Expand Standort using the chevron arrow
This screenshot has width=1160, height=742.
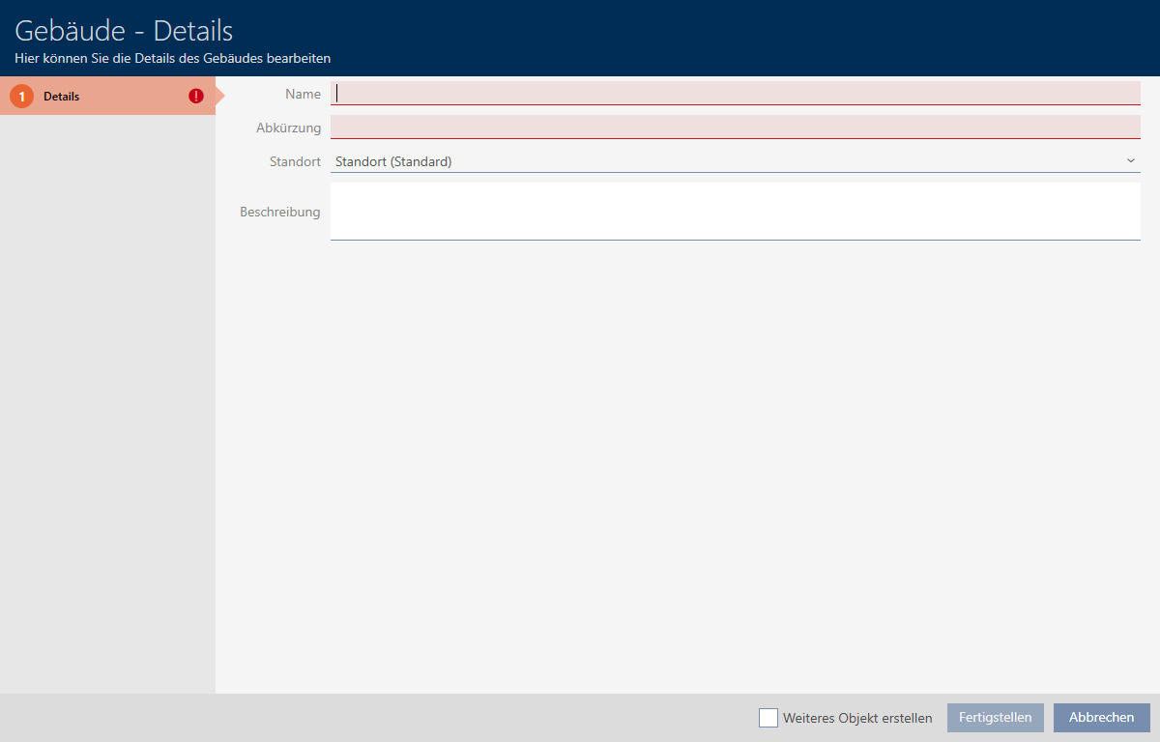click(x=1130, y=161)
